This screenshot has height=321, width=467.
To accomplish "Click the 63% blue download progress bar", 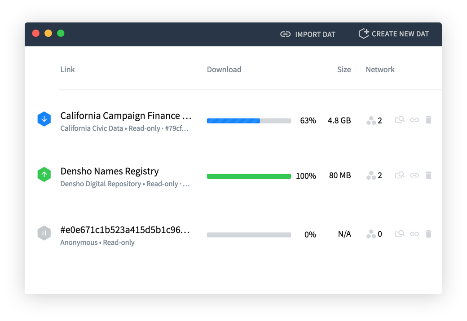I will 249,121.
